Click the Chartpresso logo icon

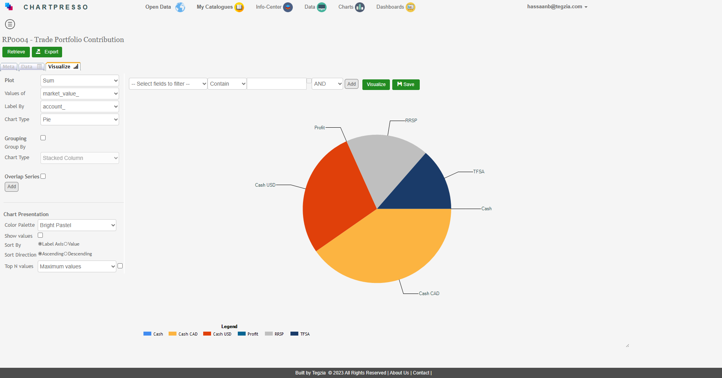click(x=9, y=7)
